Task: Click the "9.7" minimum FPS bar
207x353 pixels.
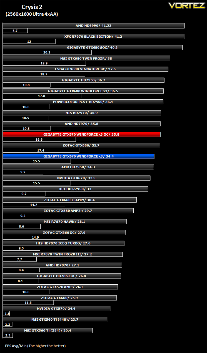Action: [24, 194]
